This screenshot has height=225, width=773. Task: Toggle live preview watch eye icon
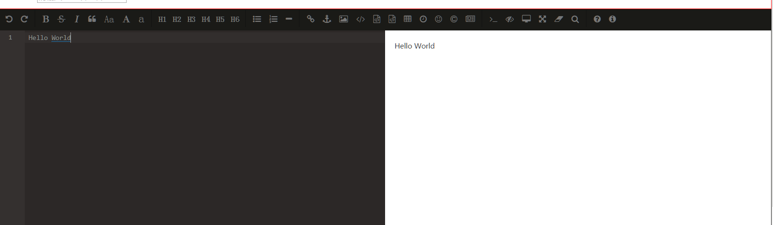[x=509, y=19]
